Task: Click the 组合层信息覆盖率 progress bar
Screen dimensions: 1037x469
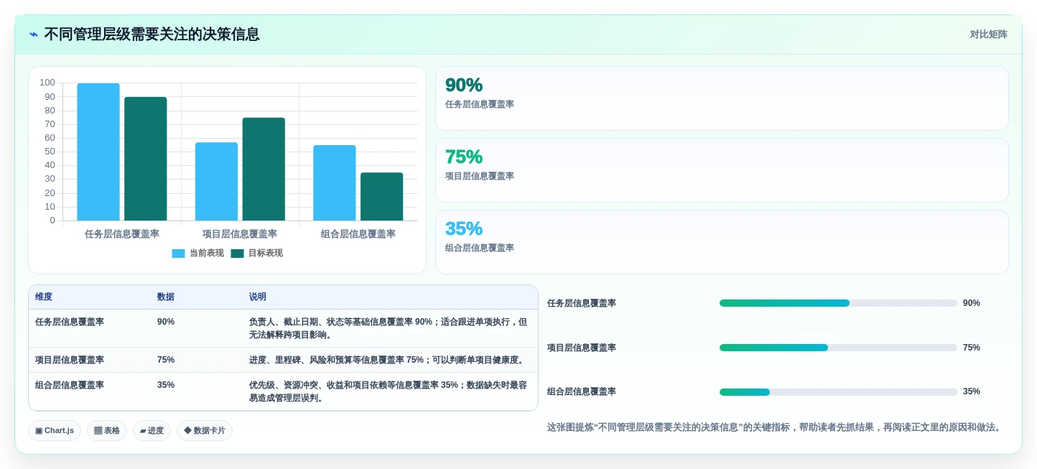Action: point(838,392)
